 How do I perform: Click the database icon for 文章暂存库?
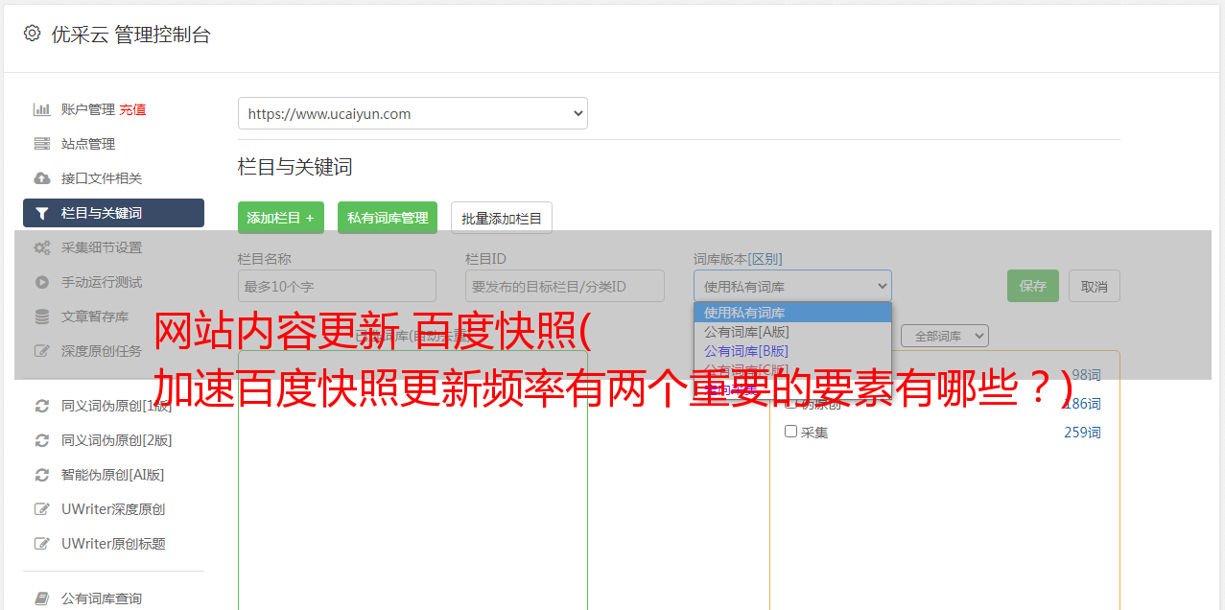pyautogui.click(x=42, y=317)
